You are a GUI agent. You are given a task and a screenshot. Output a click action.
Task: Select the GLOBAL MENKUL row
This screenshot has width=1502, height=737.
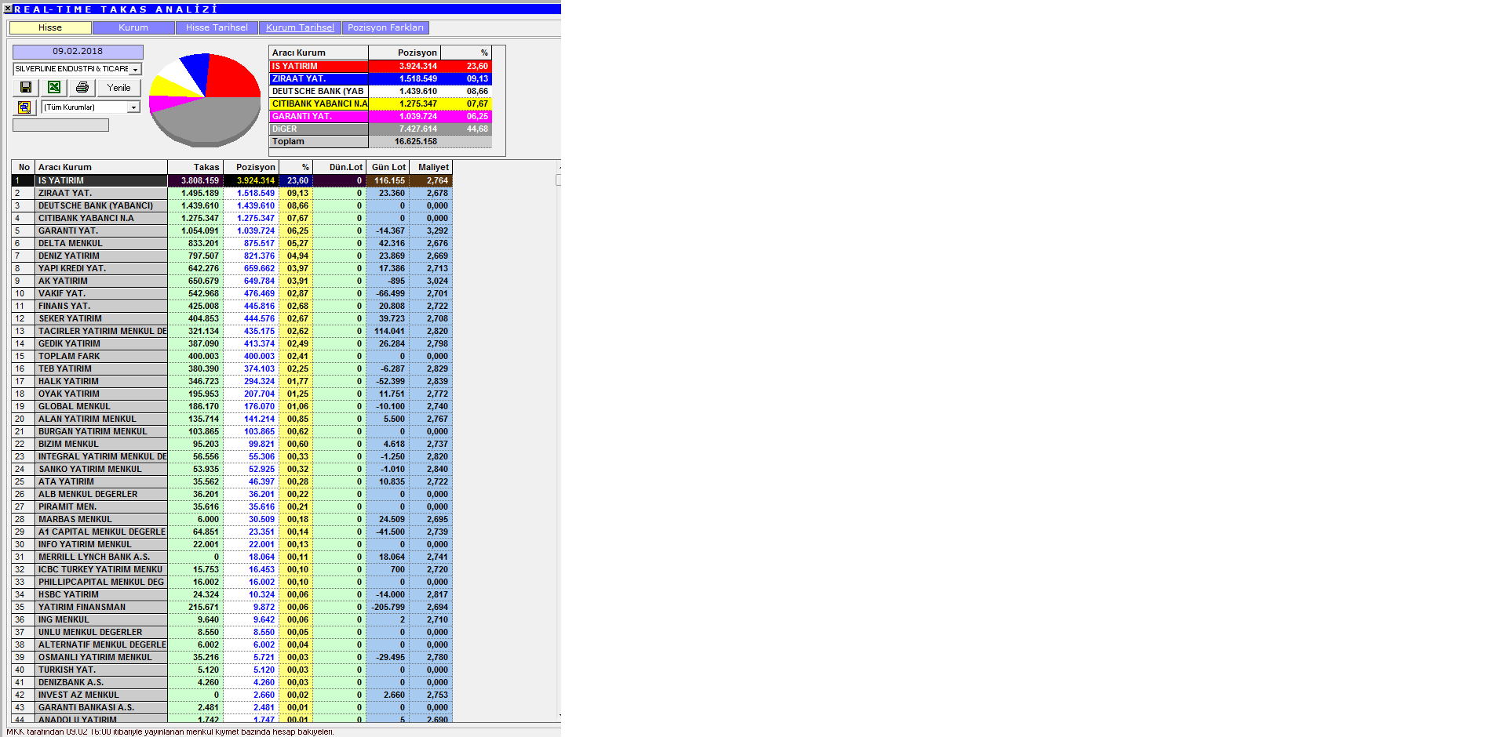(x=231, y=406)
